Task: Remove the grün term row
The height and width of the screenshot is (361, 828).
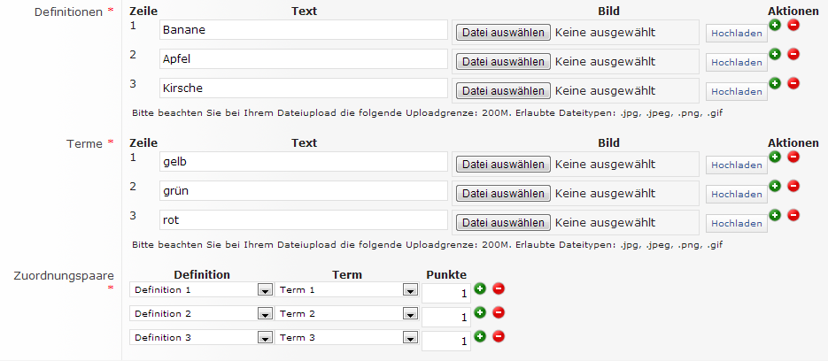Action: tap(793, 186)
